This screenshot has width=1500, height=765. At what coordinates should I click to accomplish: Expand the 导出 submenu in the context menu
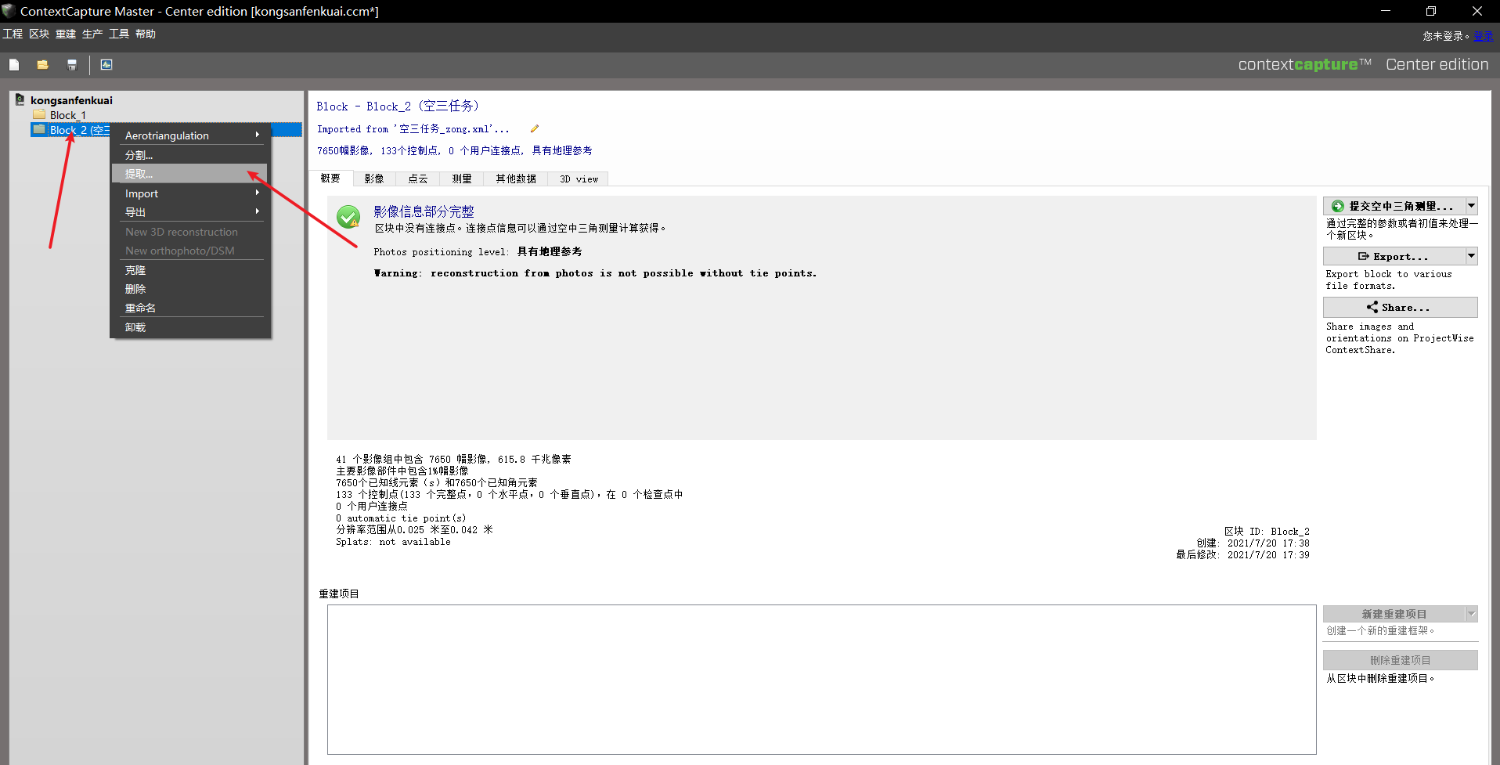(190, 212)
